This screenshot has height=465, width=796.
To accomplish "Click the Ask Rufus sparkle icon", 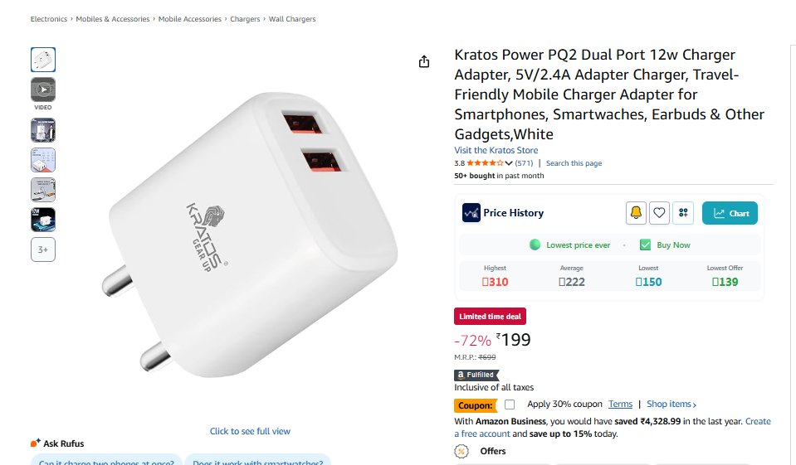I will [35, 443].
